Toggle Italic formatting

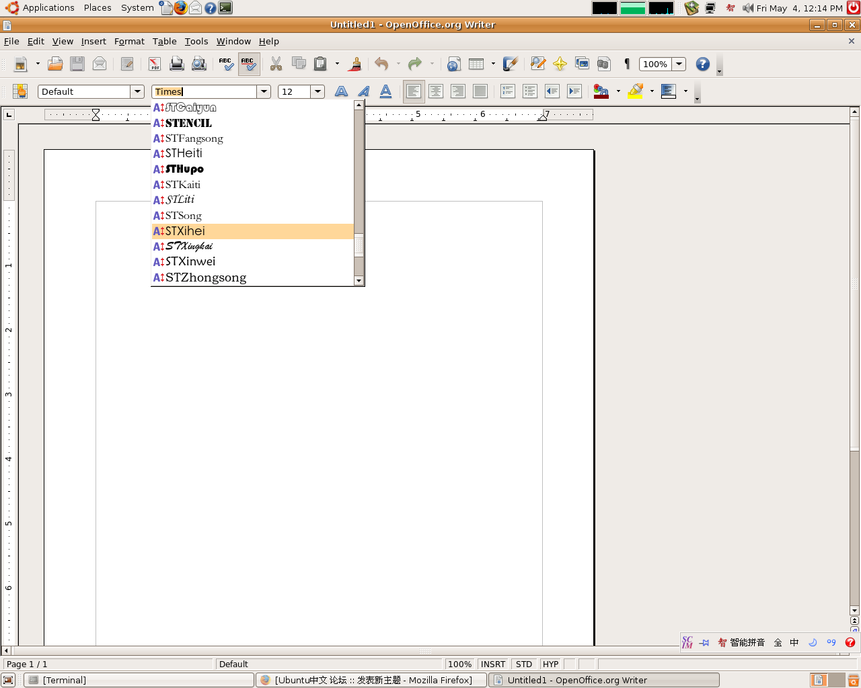click(x=364, y=91)
